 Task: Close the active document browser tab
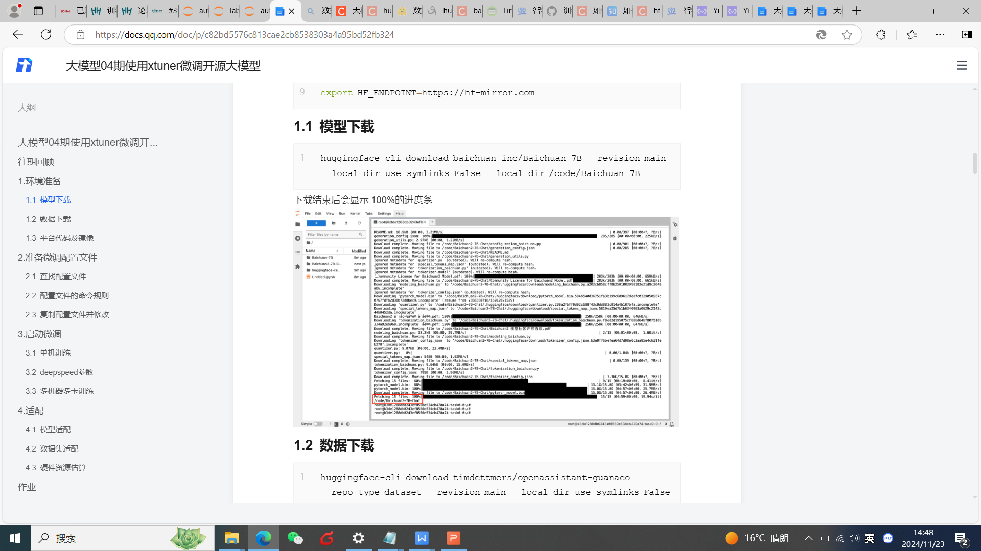click(292, 11)
